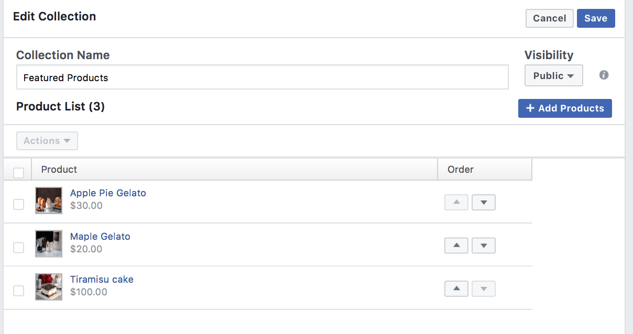Cancel editing the collection
This screenshot has width=633, height=334.
[549, 18]
